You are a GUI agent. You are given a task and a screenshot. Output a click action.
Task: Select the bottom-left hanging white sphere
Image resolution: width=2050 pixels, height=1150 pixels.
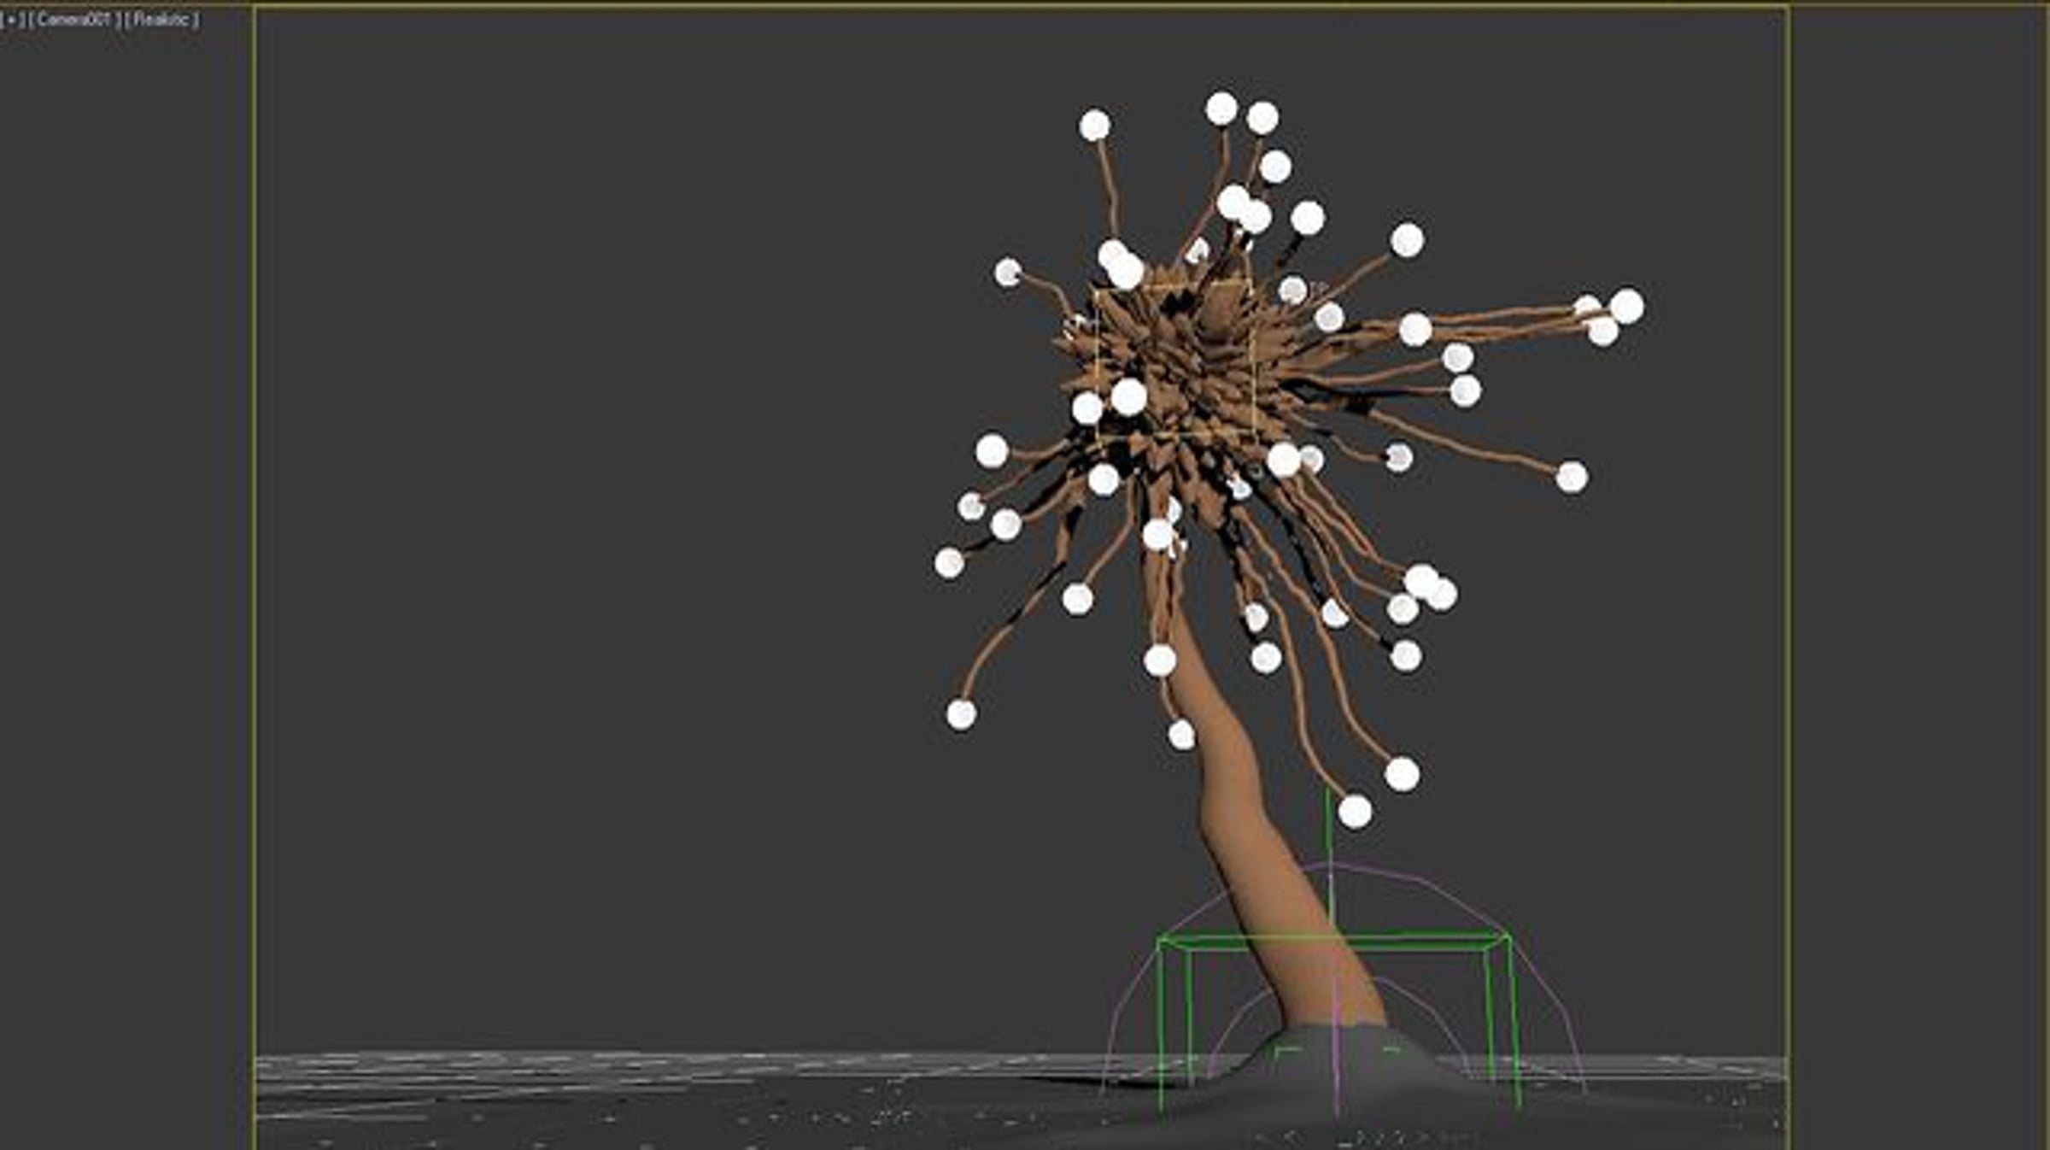coord(961,713)
